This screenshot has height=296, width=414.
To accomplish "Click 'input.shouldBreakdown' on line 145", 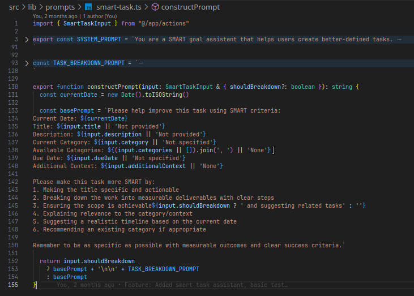I will tap(194, 205).
